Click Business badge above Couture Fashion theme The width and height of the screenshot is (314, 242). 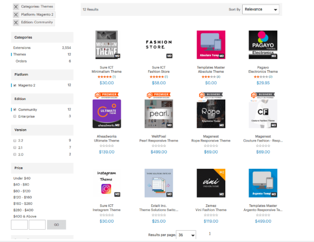point(263,96)
